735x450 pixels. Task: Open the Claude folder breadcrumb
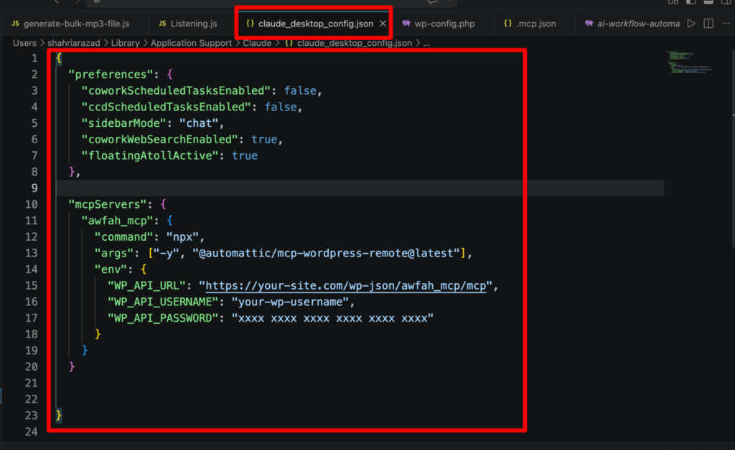coord(257,43)
